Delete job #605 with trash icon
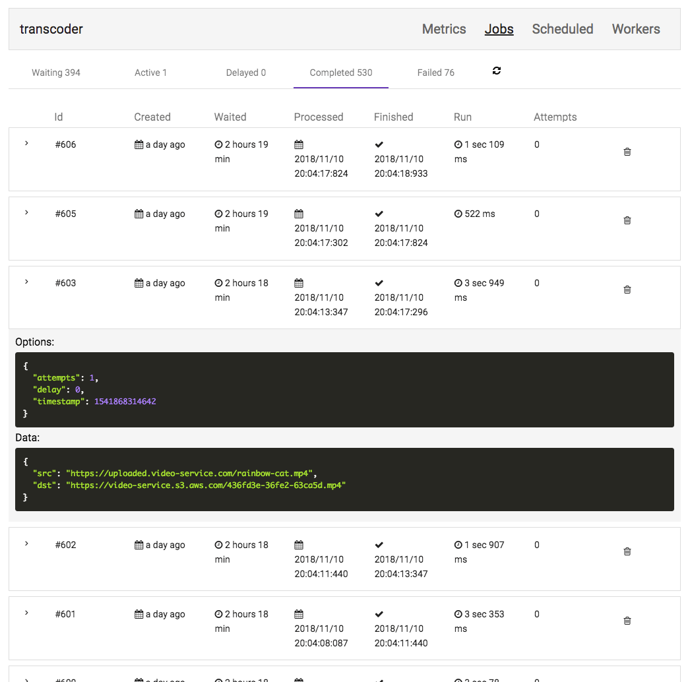This screenshot has width=690, height=682. (627, 220)
